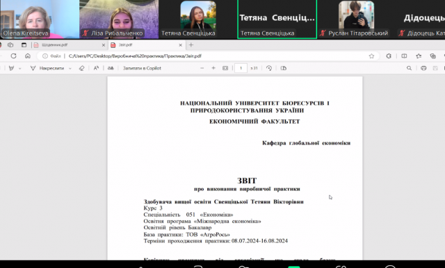Viewport: 445px width, 268px height.
Task: Select the eraser tool in the PDF toolbar
Action: pos(82,68)
